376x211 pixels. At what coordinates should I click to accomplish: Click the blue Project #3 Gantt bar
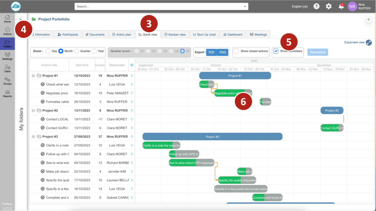[x=212, y=137]
